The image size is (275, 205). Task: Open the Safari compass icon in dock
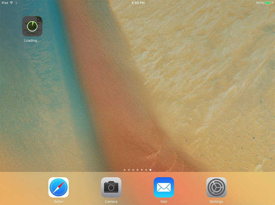58,187
